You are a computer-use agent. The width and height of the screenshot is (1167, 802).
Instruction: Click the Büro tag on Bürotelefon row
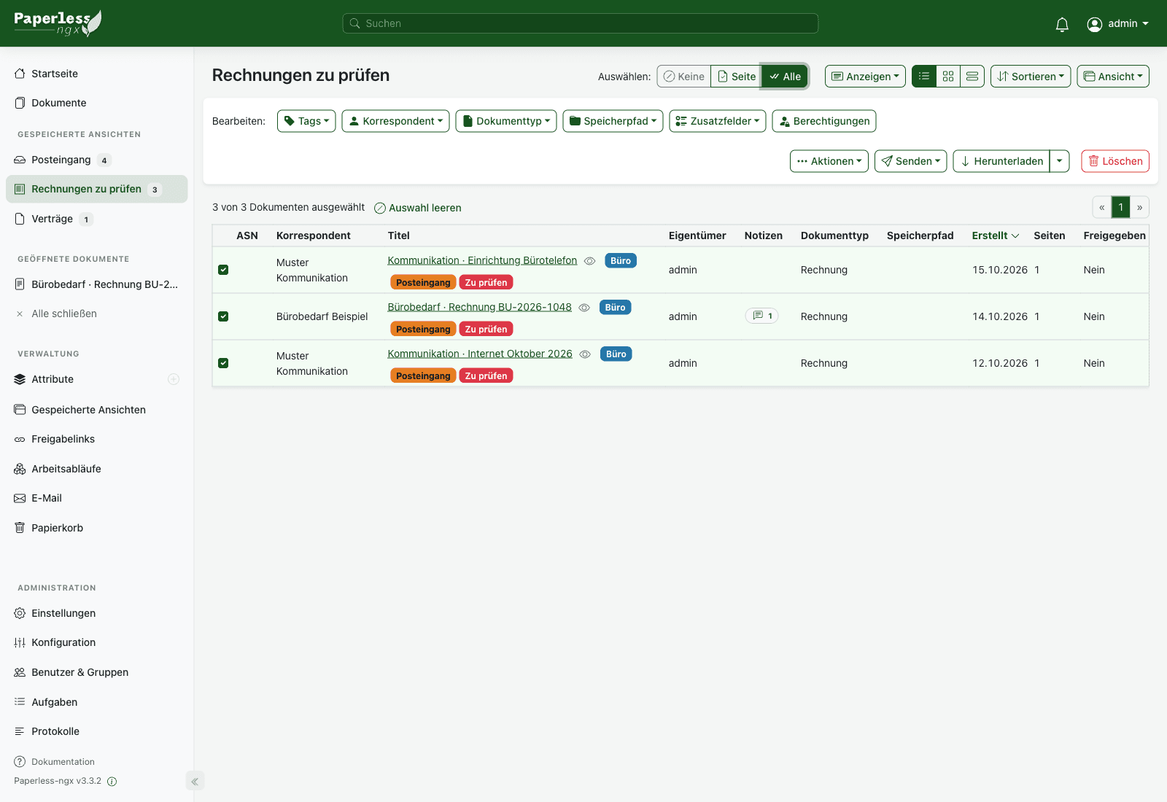(621, 261)
